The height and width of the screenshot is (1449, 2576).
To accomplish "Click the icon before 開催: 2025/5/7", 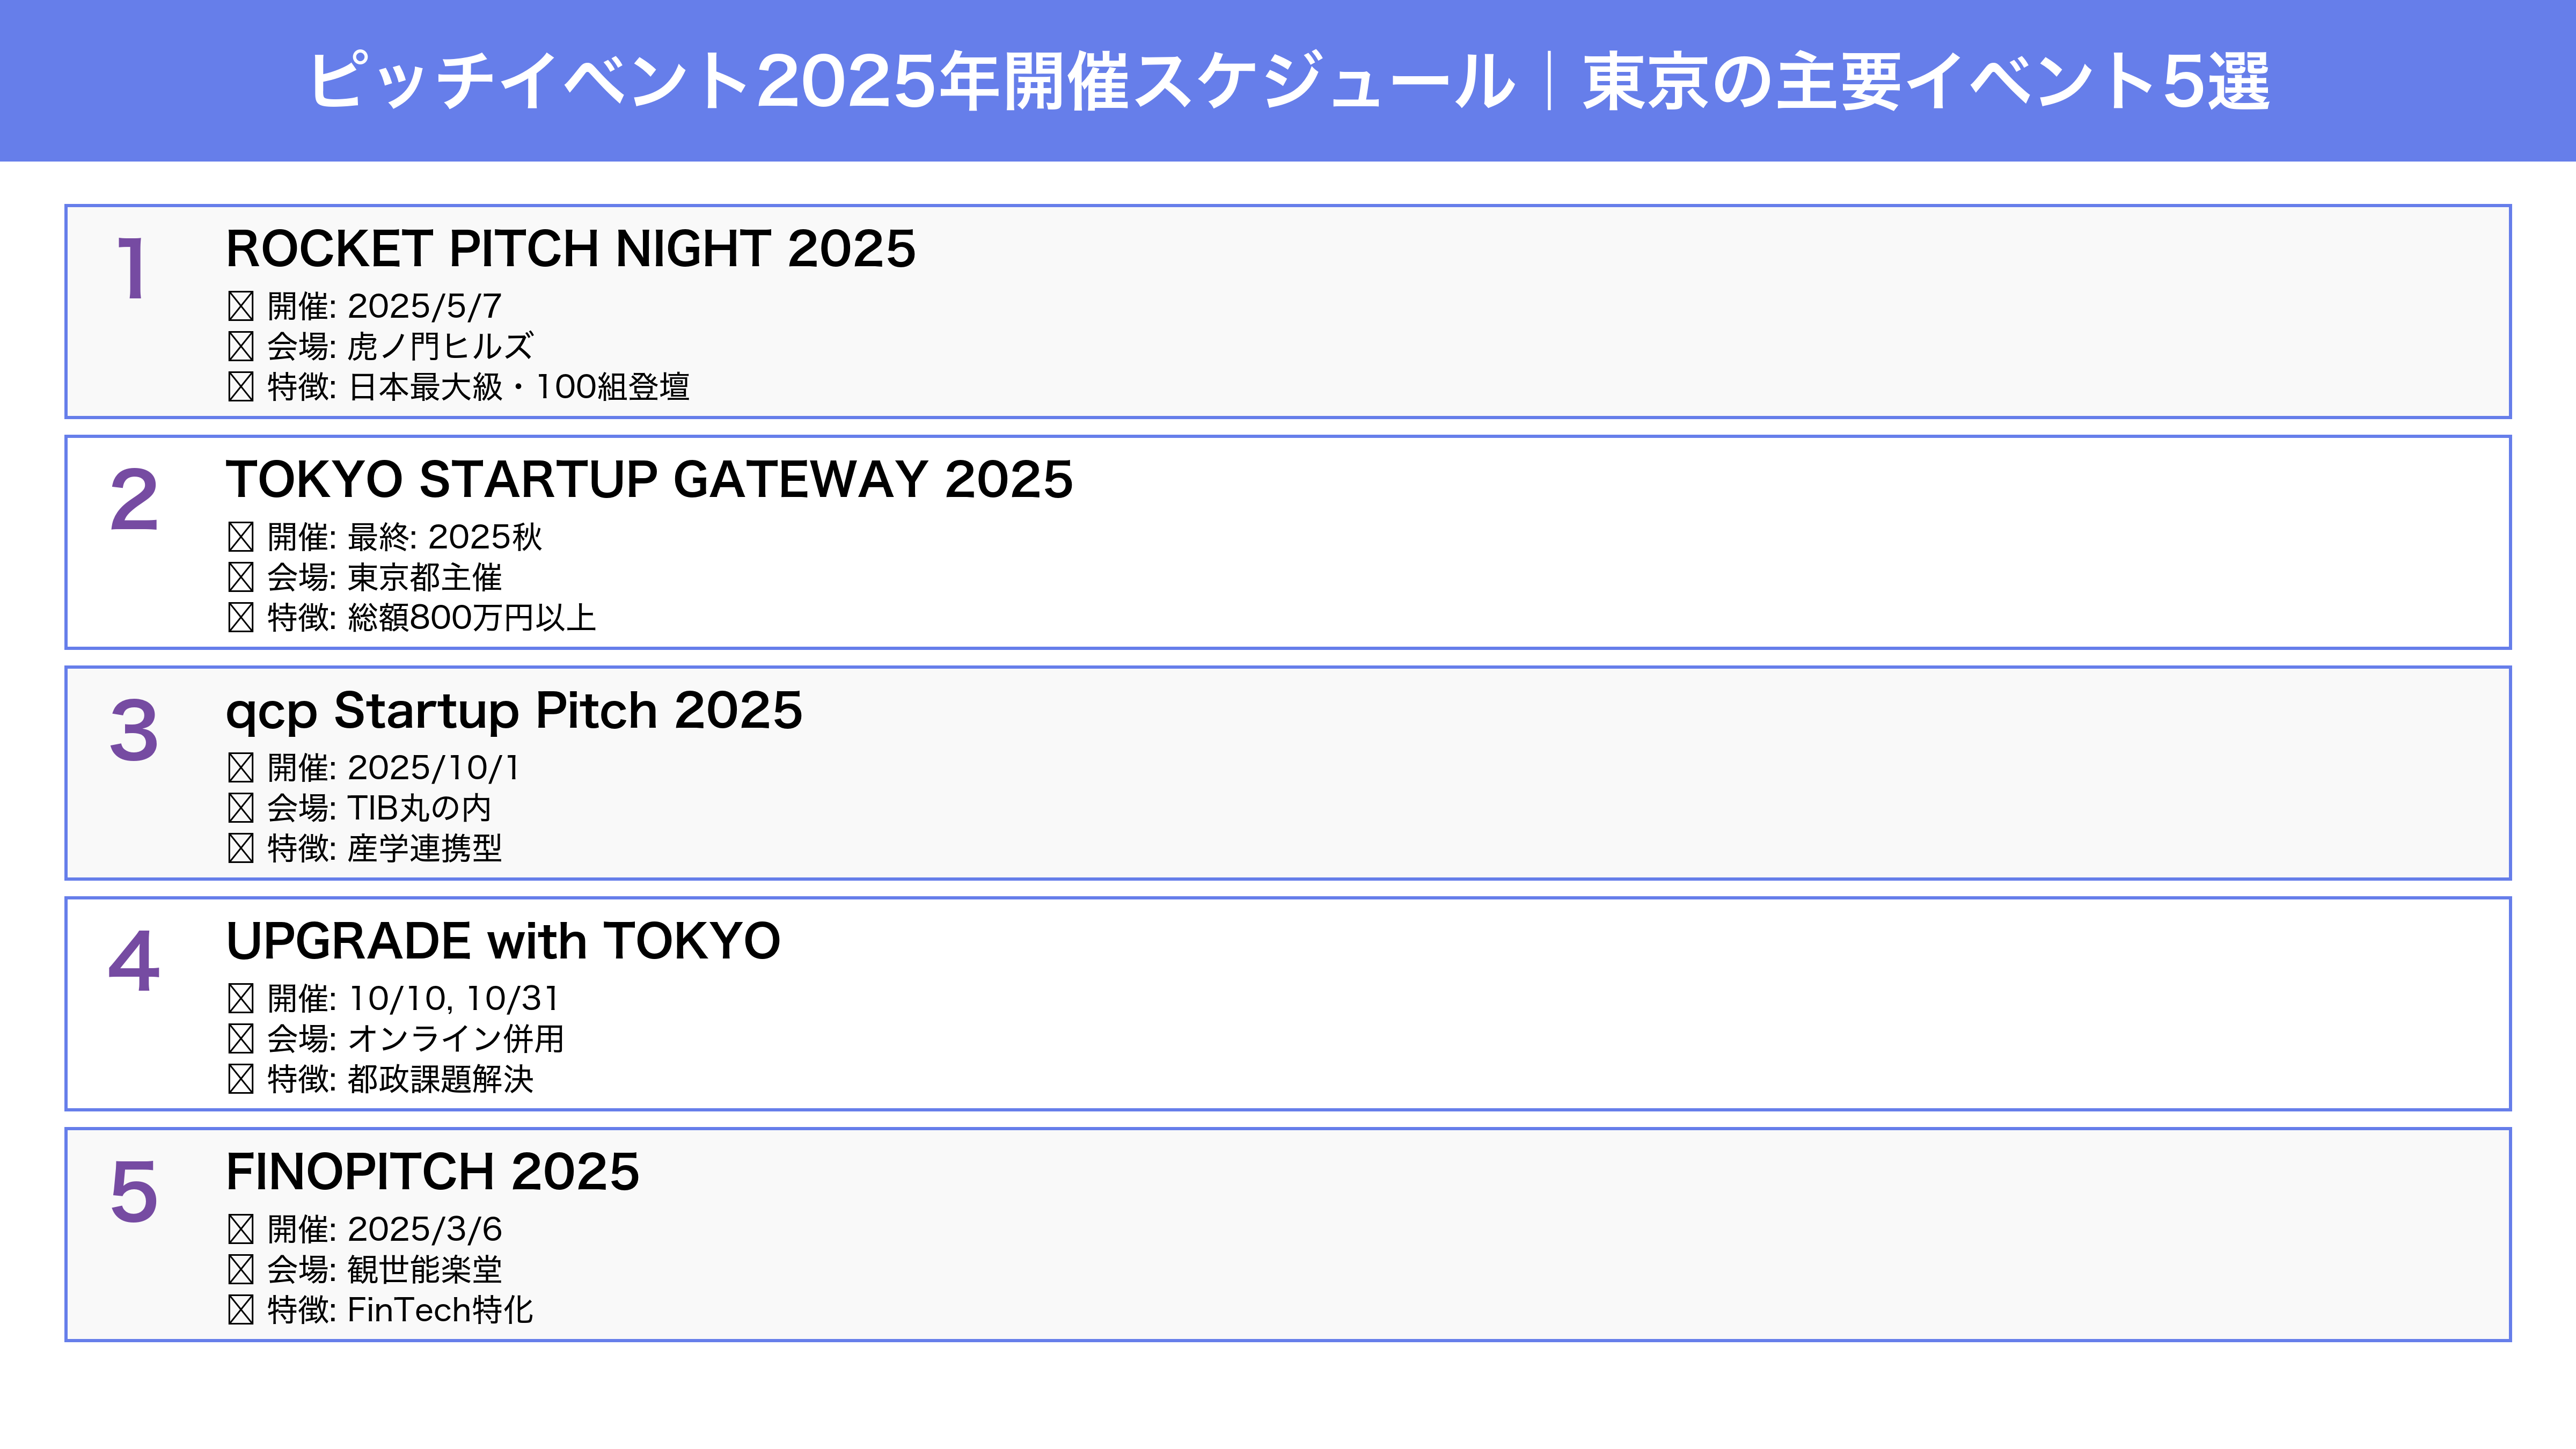I will click(241, 306).
